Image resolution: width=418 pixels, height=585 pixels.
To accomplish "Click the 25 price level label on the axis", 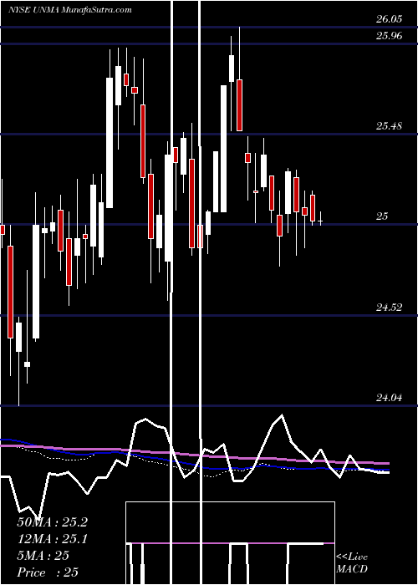I will (382, 216).
